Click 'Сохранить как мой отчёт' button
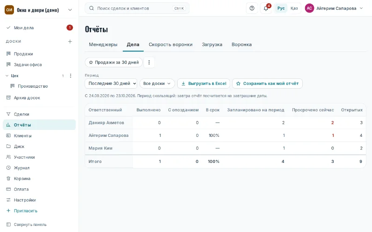Image resolution: width=372 pixels, height=232 pixels. [267, 84]
